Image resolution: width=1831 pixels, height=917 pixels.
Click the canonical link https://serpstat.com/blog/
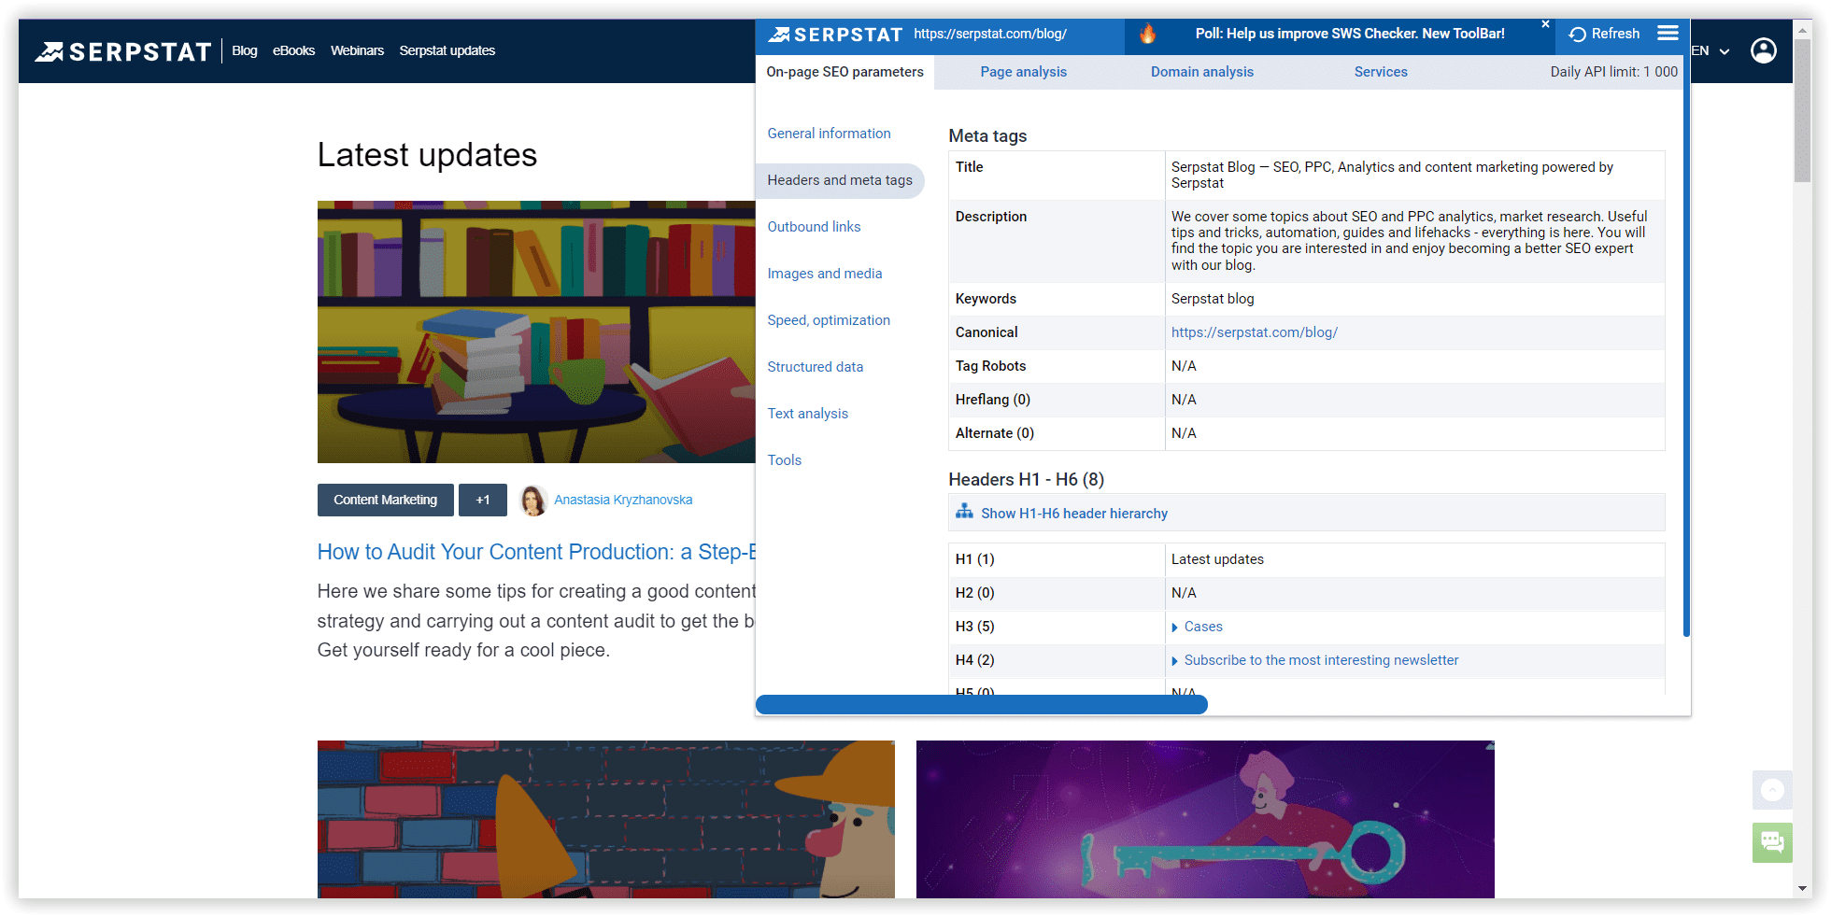click(1254, 332)
